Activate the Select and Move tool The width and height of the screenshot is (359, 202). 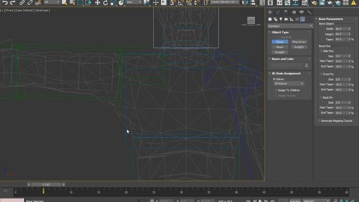98,2
